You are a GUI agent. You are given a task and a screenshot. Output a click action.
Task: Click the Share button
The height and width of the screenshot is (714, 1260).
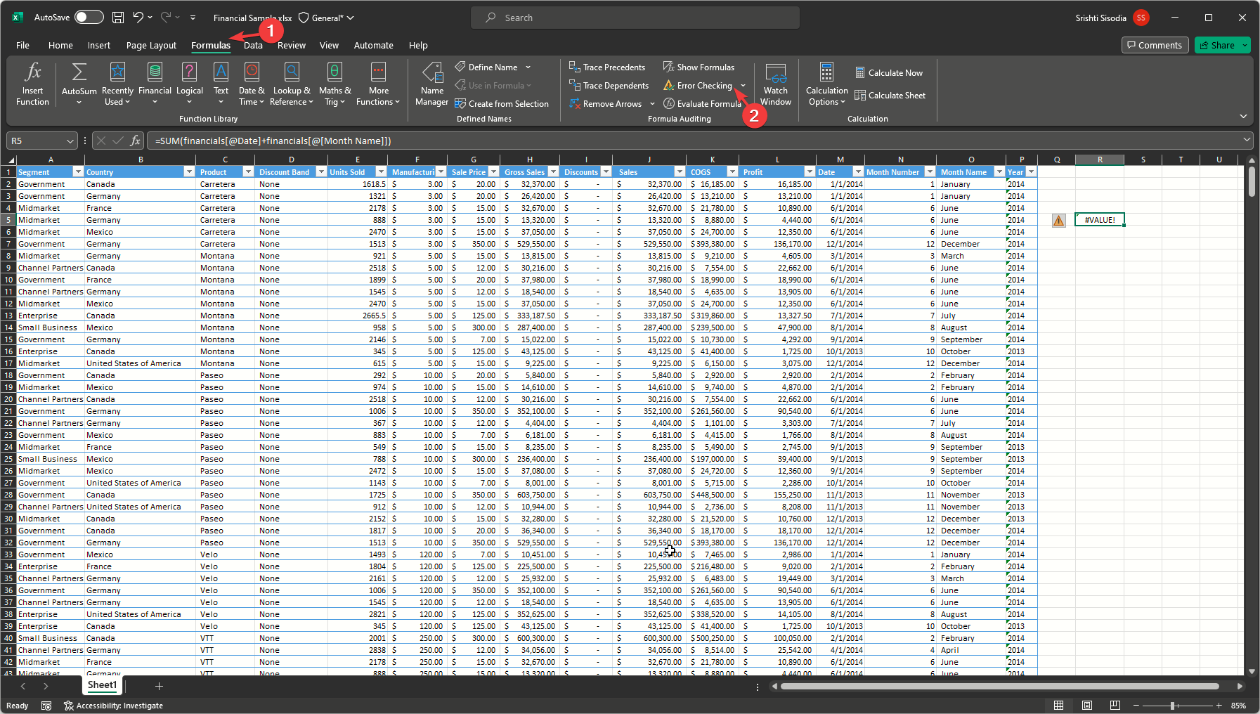click(x=1217, y=45)
